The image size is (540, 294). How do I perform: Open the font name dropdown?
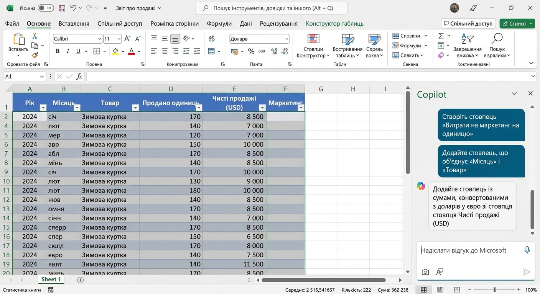pos(100,39)
